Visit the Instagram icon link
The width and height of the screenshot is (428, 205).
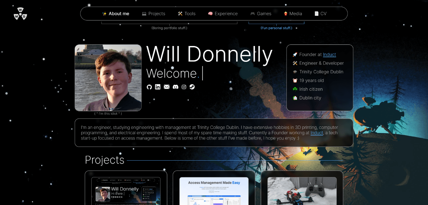[184, 87]
